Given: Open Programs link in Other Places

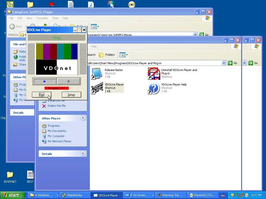Looking at the screenshot, I should [x=54, y=126].
